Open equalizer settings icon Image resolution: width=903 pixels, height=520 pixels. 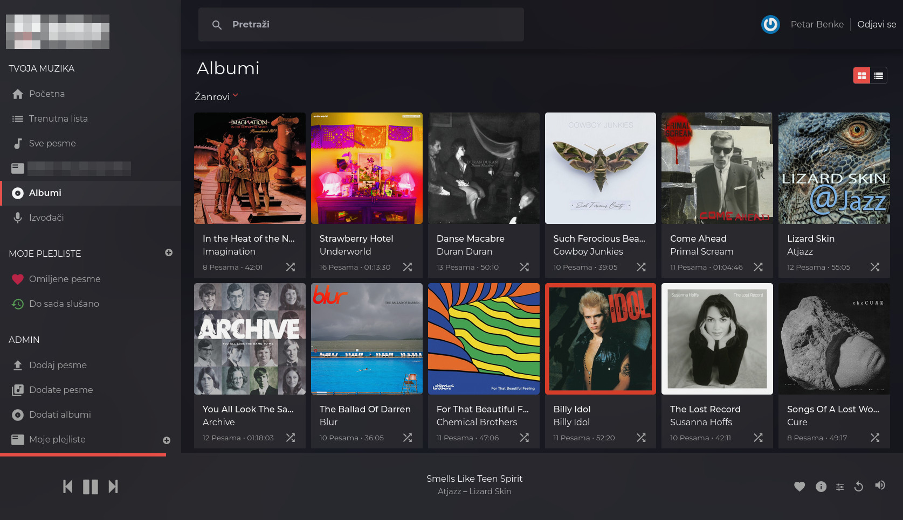click(x=840, y=487)
